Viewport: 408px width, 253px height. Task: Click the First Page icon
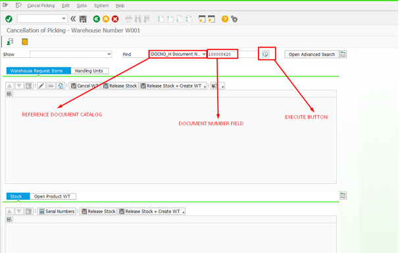[161, 18]
